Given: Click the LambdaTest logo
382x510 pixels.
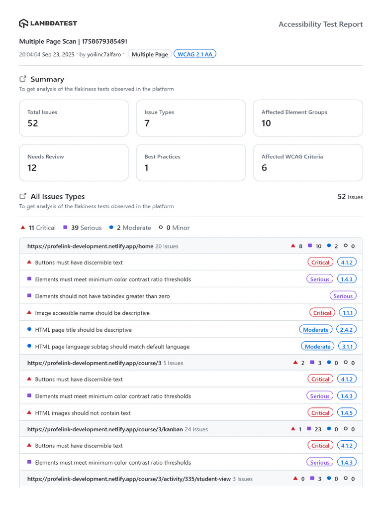Looking at the screenshot, I should pyautogui.click(x=48, y=23).
